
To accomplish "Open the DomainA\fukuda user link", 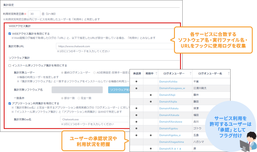I will pyautogui.click(x=169, y=115).
